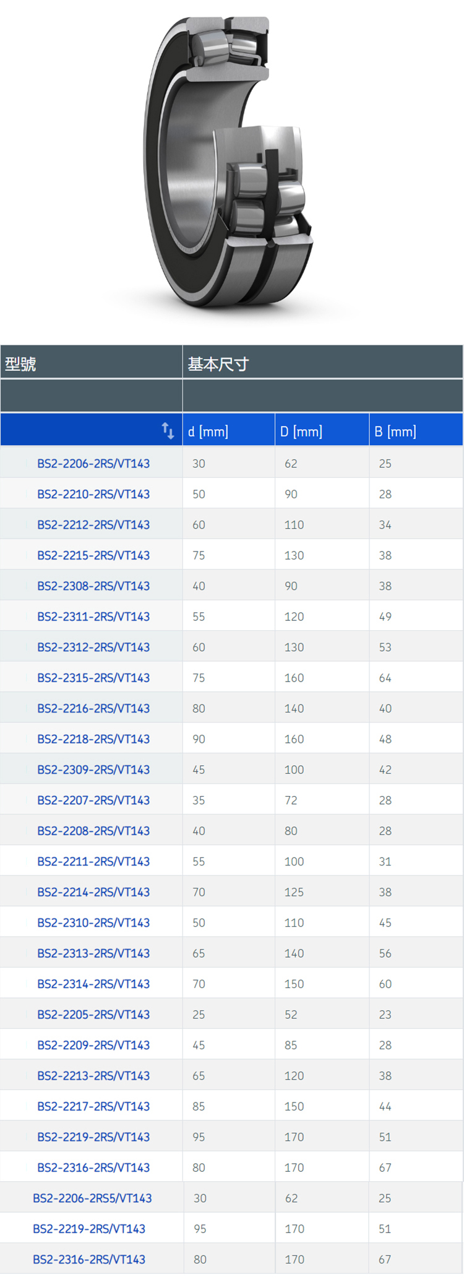Select d value 90 in BS2-2218-2RS/VT143 row

pyautogui.click(x=199, y=739)
